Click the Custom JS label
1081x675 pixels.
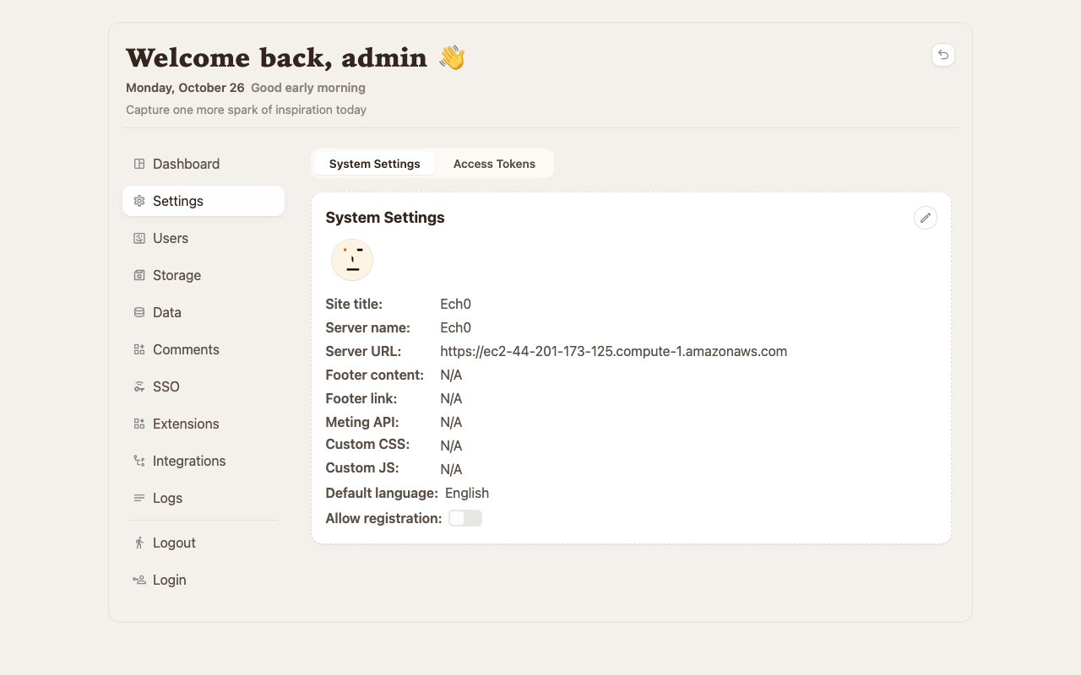pyautogui.click(x=362, y=467)
